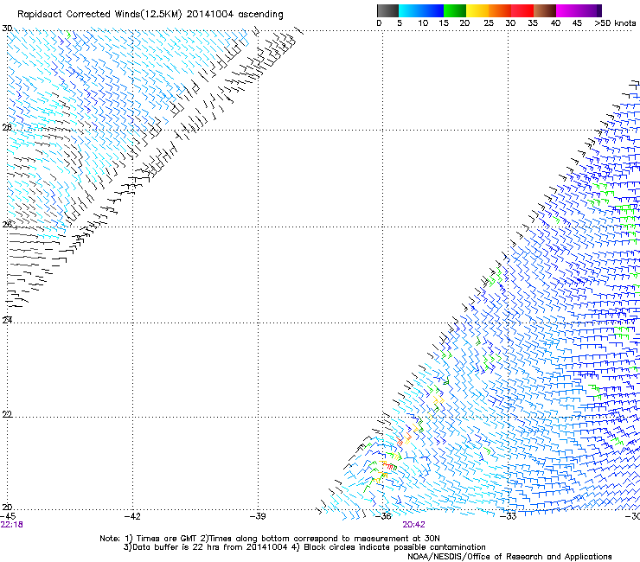Click the longitude label '-33'
This screenshot has width=640, height=562.
(x=509, y=516)
